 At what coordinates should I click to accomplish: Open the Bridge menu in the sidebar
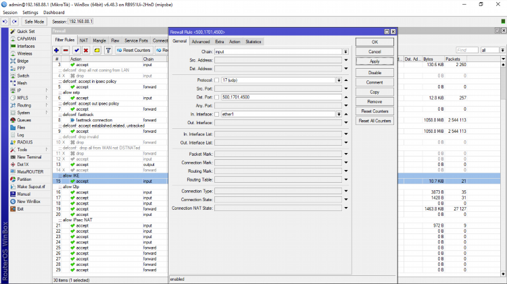(x=22, y=61)
